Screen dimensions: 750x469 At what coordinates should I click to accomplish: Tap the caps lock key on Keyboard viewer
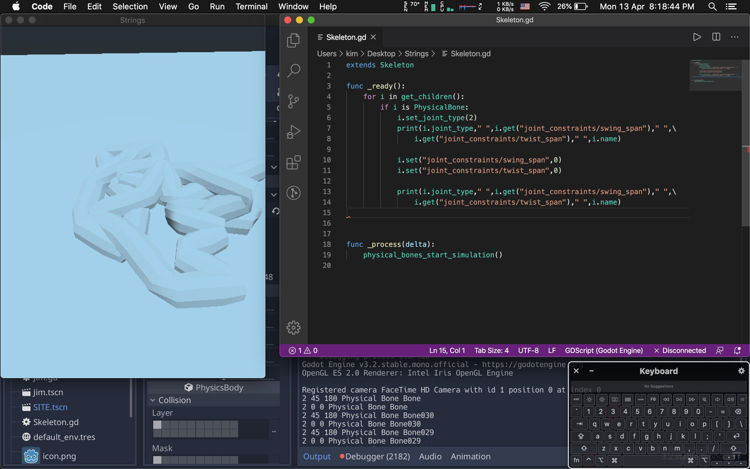(581, 436)
